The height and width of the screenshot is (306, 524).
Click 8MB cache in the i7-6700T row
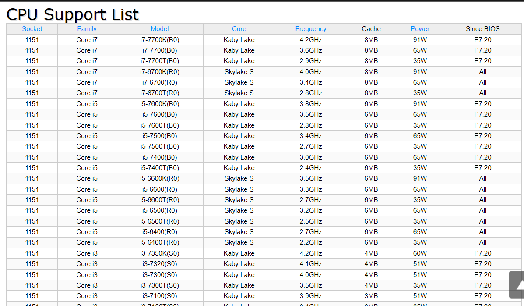point(371,93)
